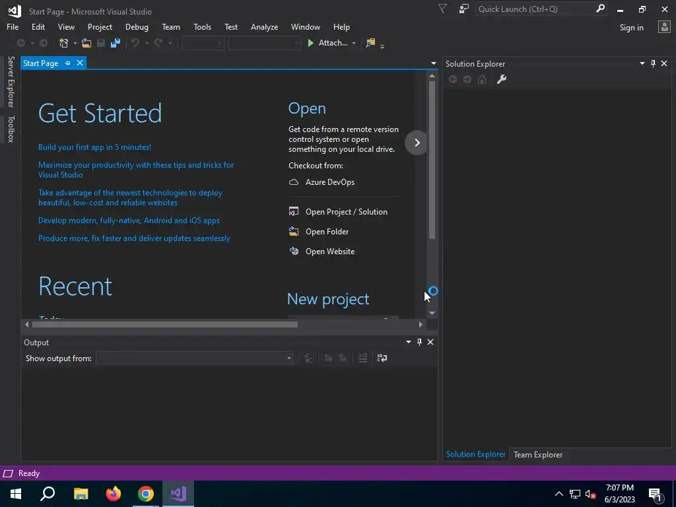Click the round next-arrow button on Start Page
Viewport: 676px width, 507px height.
tap(417, 143)
